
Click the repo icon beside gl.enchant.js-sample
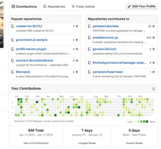13,40
